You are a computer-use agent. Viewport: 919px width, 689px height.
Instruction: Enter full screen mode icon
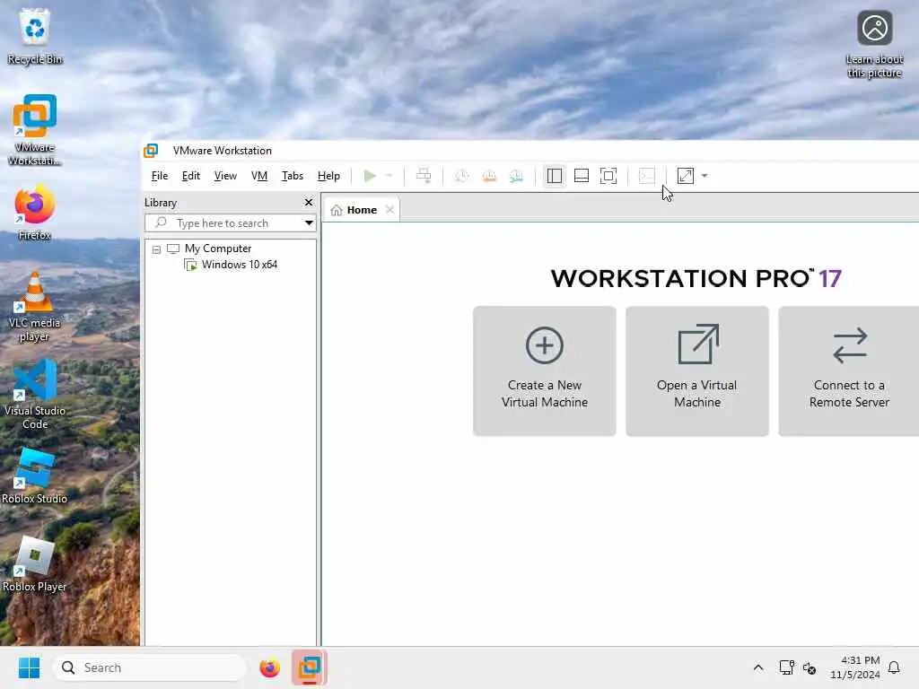[608, 176]
